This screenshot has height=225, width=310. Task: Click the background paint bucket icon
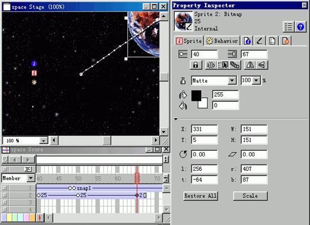click(183, 105)
